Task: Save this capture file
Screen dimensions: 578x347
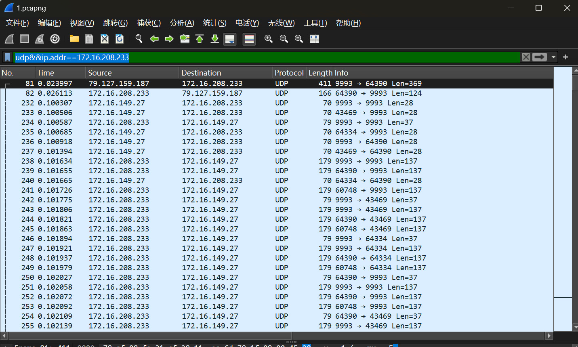Action: tap(89, 39)
